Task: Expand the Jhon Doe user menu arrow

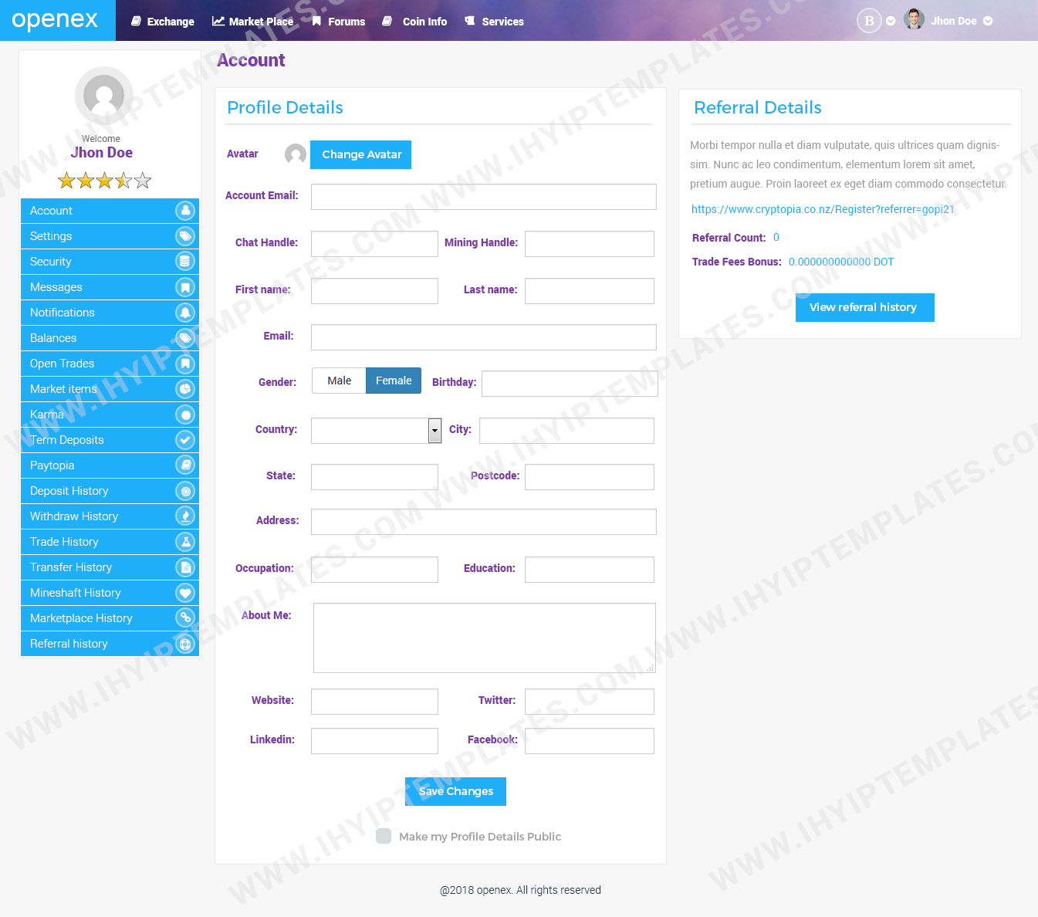Action: click(988, 22)
